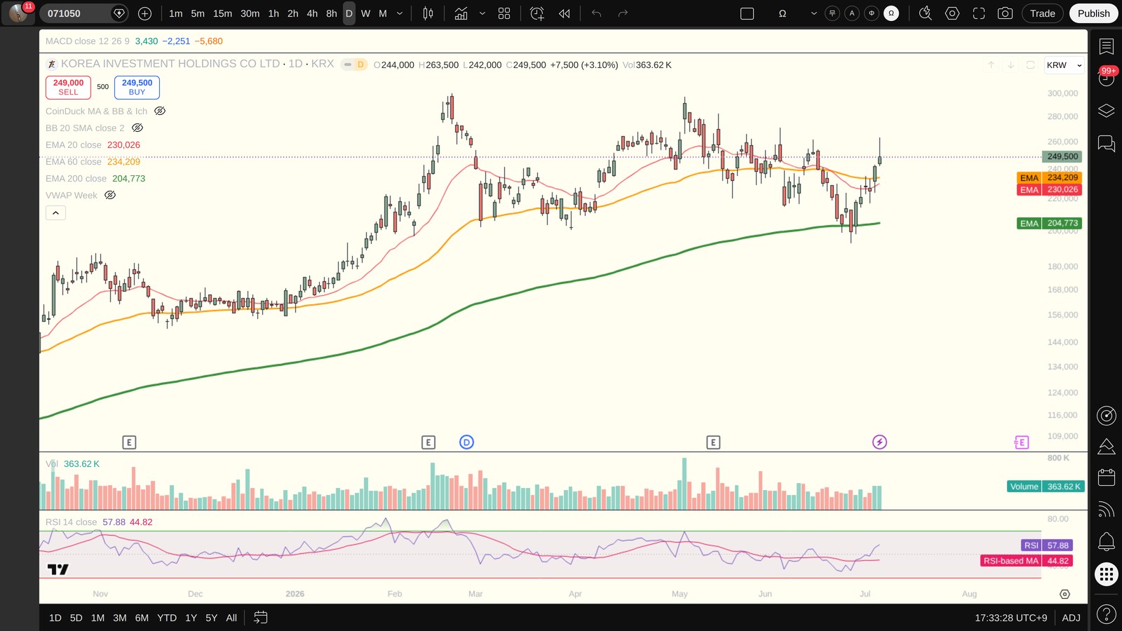
Task: Open the chats panel icon
Action: pos(1107,144)
